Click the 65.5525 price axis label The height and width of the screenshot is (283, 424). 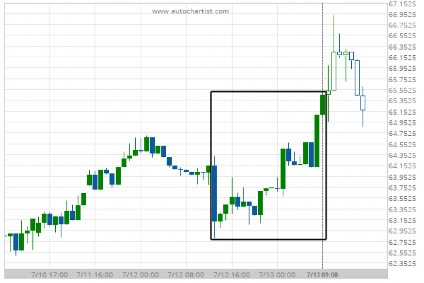tap(402, 90)
